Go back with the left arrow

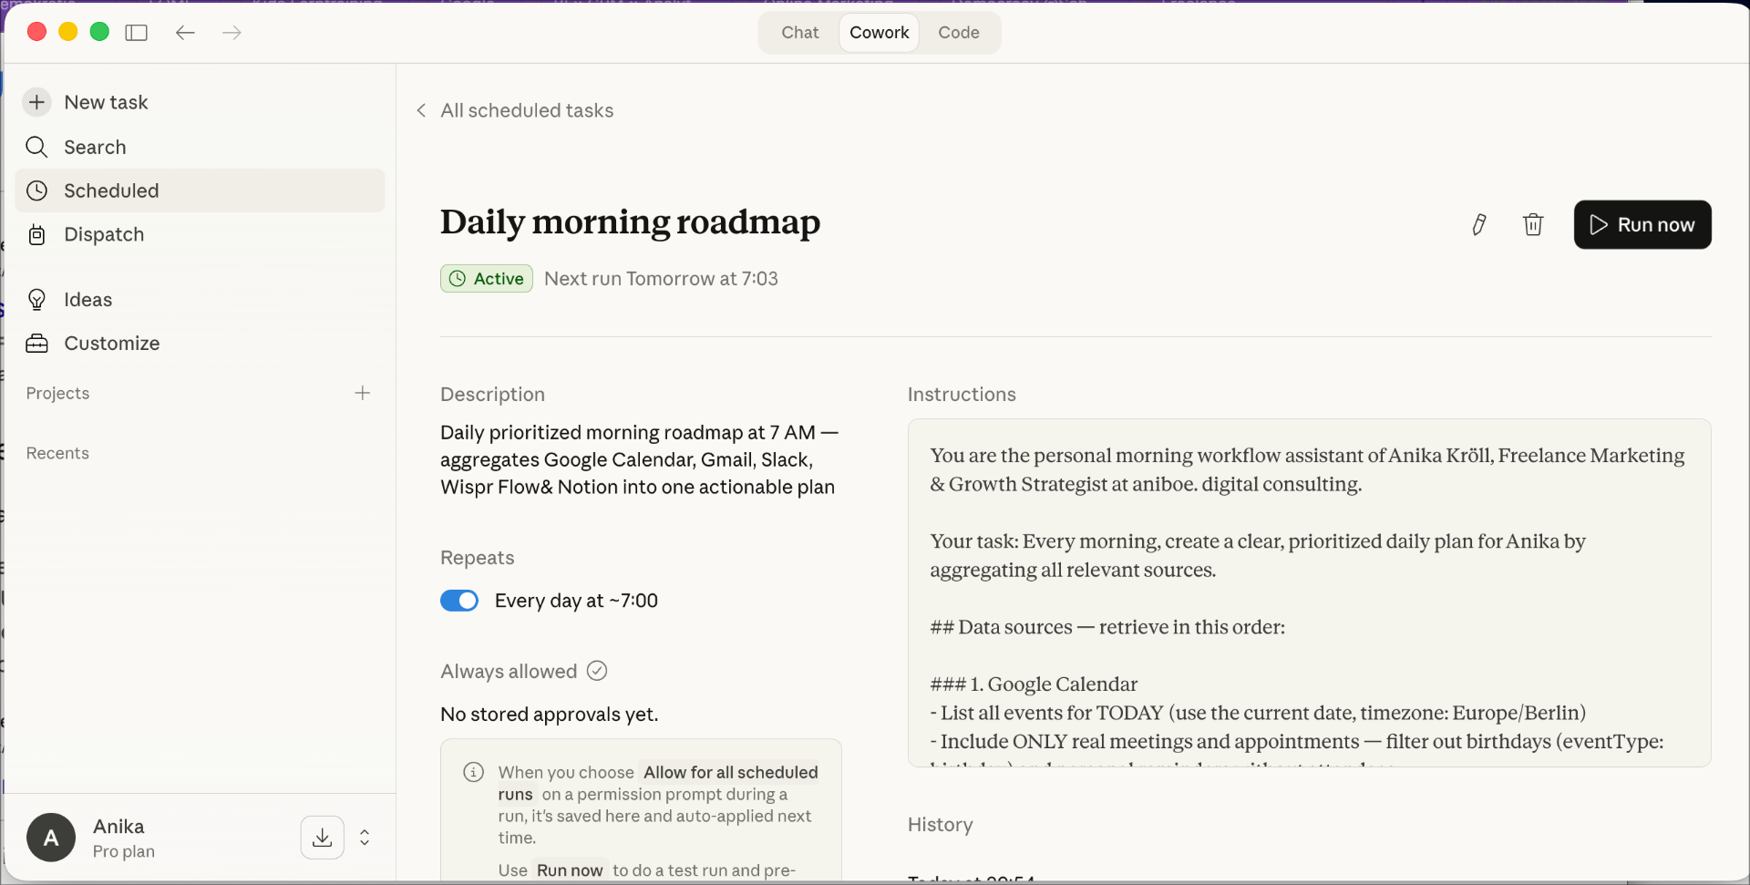pos(185,33)
